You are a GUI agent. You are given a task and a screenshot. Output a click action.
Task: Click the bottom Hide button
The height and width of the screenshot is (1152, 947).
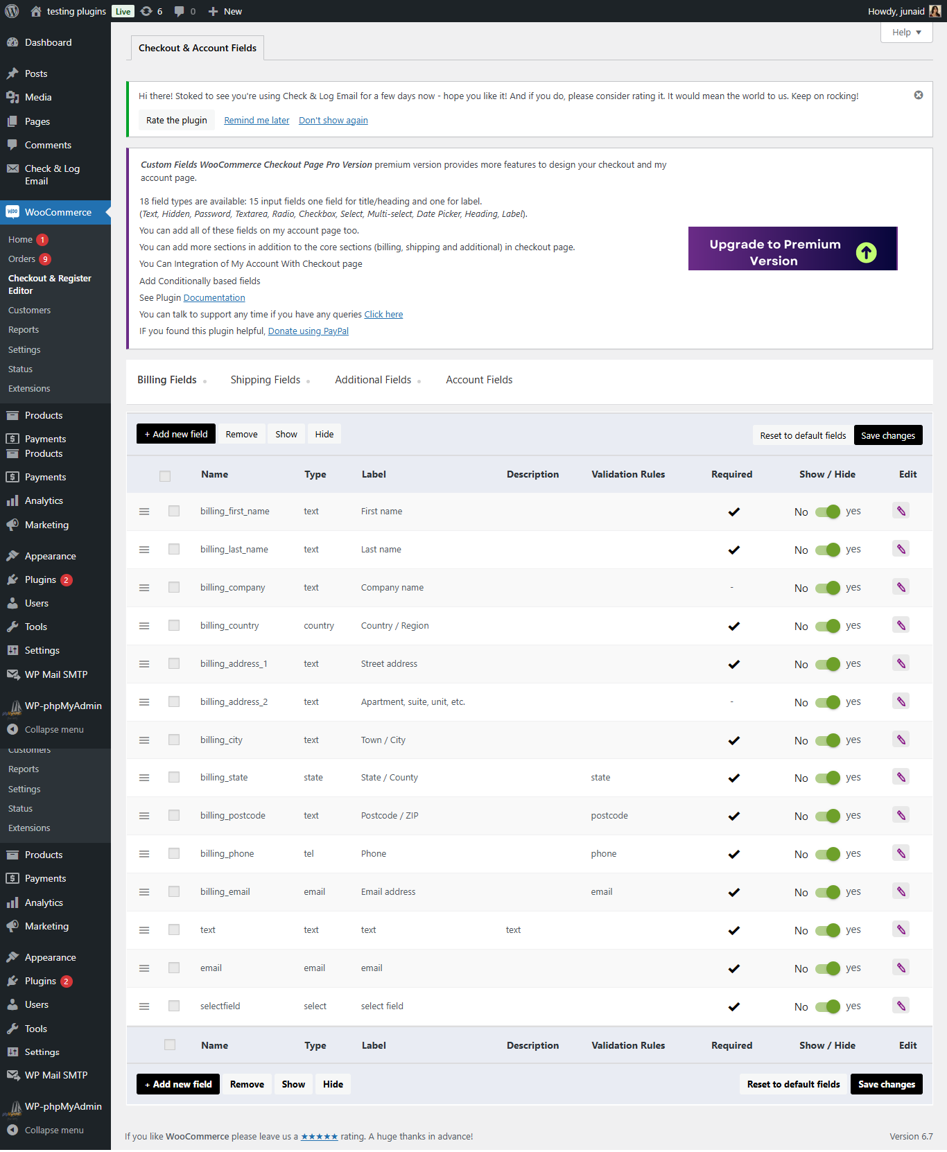(333, 1084)
